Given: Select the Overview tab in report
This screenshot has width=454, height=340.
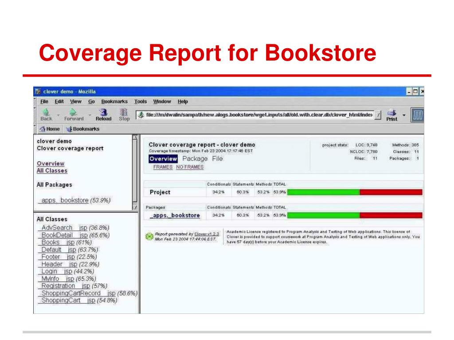Looking at the screenshot, I should (163, 159).
